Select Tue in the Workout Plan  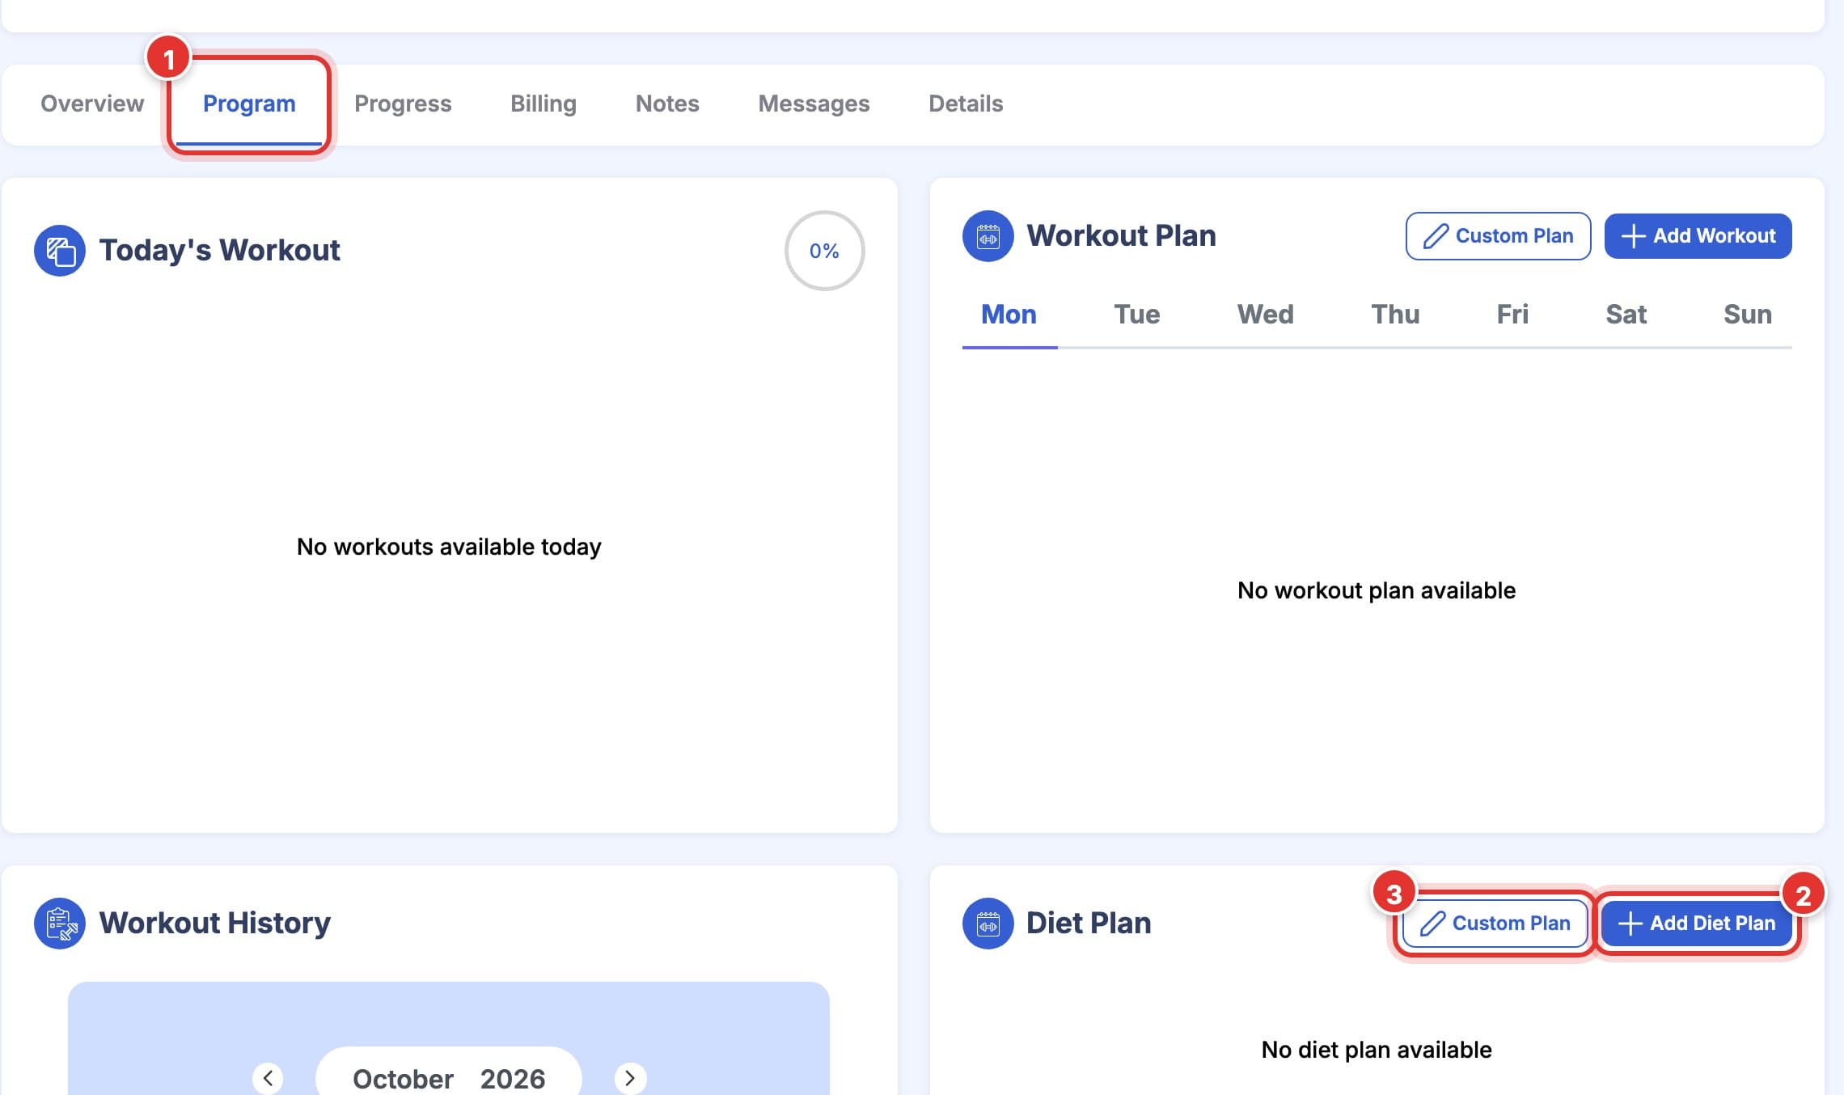click(1137, 315)
